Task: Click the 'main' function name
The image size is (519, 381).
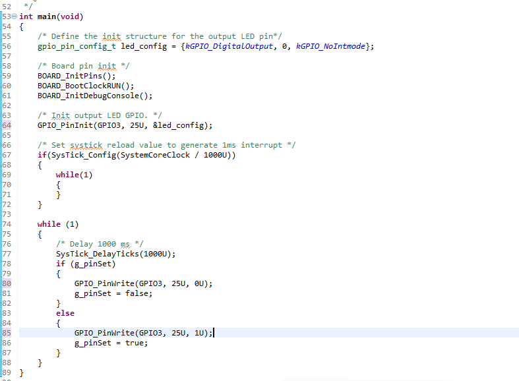Action: (x=47, y=16)
